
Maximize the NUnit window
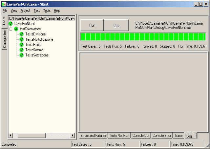click(x=200, y=4)
